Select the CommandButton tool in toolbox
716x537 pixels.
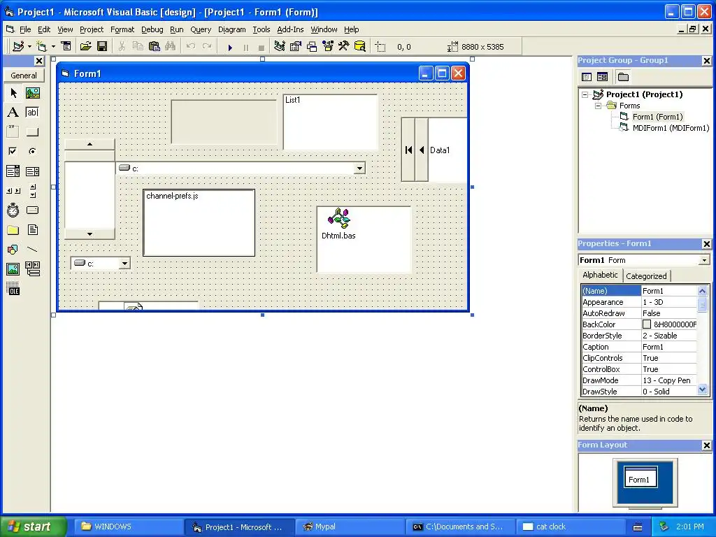(x=32, y=132)
